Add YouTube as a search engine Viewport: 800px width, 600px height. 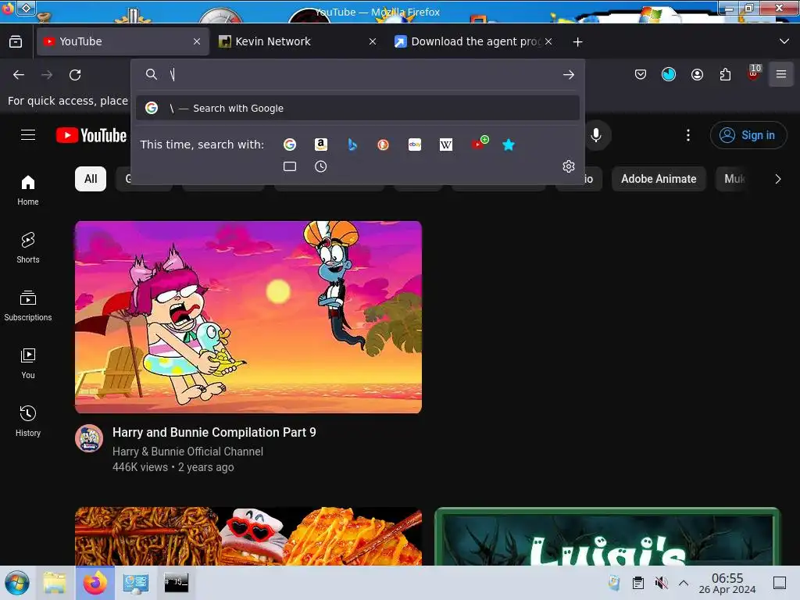[479, 144]
